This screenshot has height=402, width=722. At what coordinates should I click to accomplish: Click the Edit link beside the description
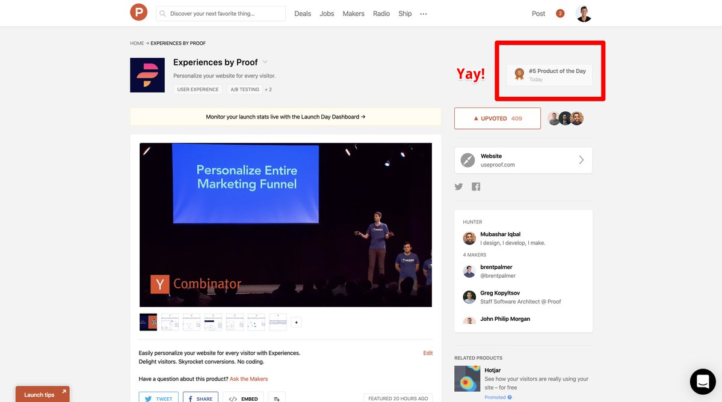click(428, 353)
